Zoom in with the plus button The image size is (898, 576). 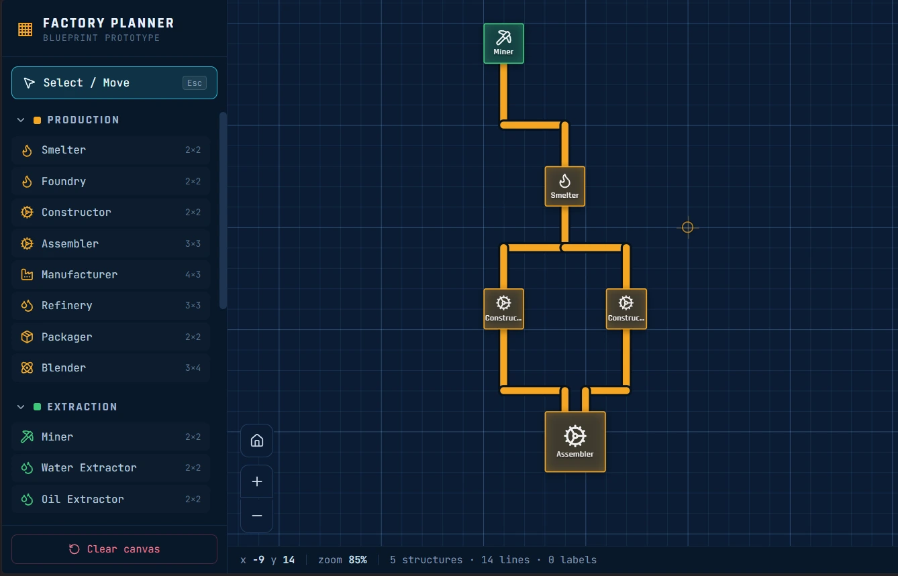pos(256,481)
